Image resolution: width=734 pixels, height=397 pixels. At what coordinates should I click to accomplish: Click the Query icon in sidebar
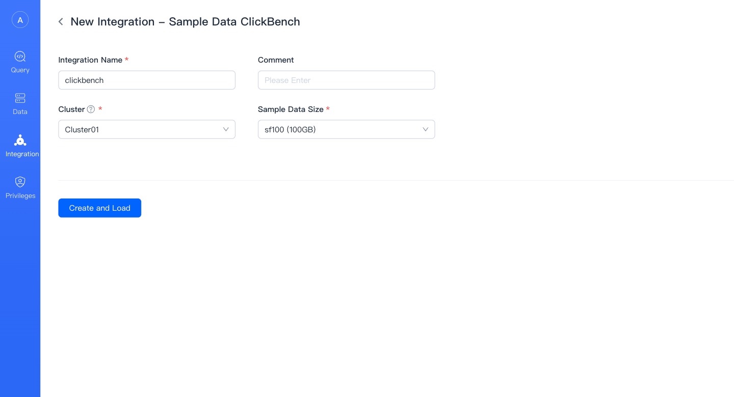click(x=20, y=56)
